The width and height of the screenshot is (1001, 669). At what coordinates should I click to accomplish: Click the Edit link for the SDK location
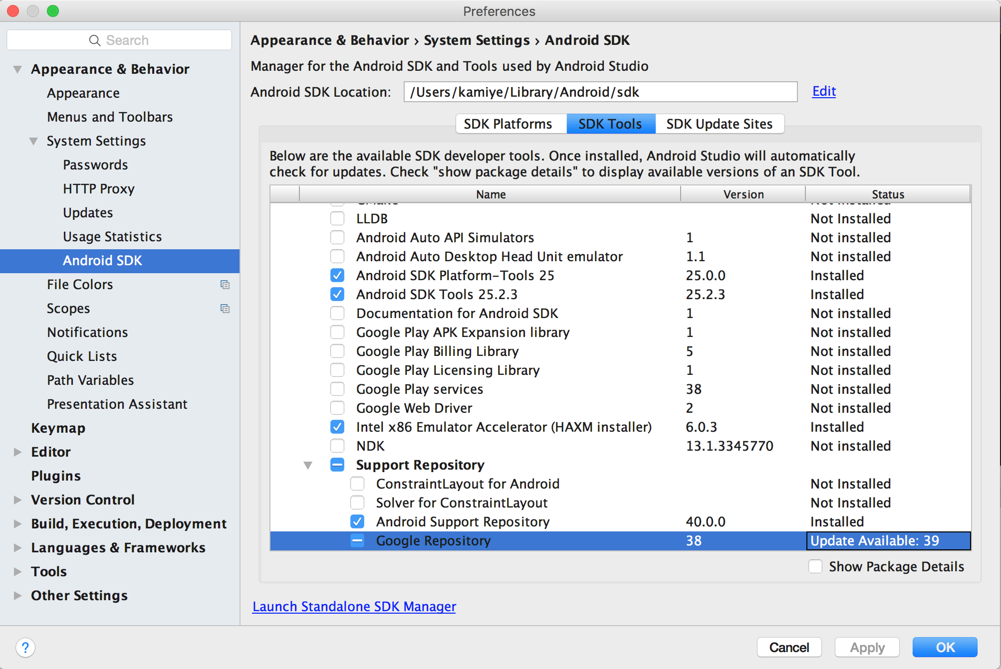(x=824, y=91)
